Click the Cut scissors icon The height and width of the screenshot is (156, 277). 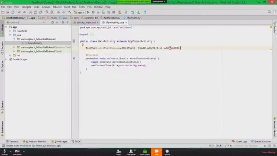[x=31, y=12]
